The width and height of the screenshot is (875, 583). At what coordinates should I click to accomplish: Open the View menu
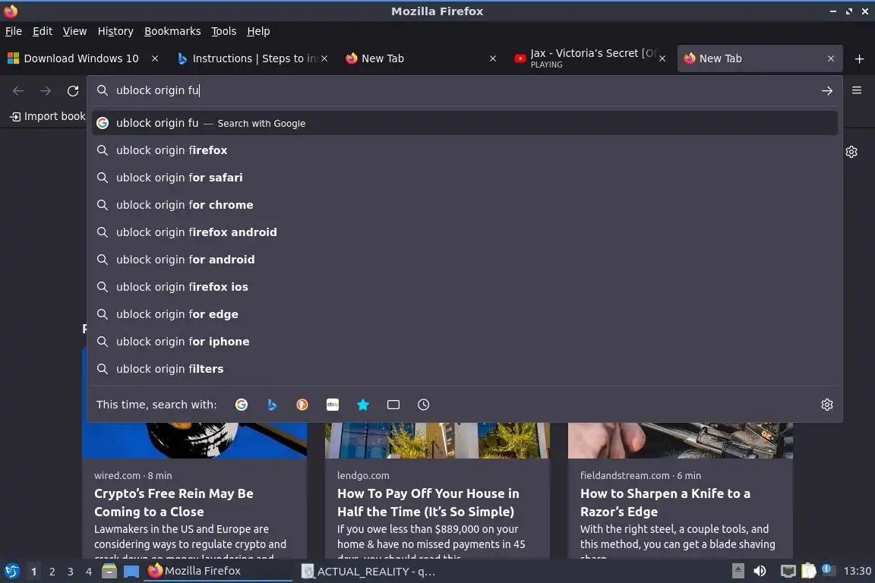[x=74, y=31]
